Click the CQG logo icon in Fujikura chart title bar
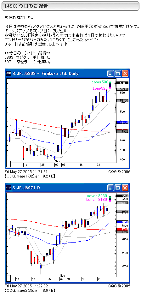 tap(9, 73)
